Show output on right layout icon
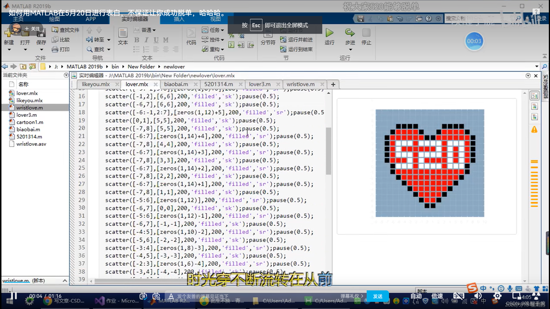Image resolution: width=550 pixels, height=309 pixels. (x=535, y=96)
